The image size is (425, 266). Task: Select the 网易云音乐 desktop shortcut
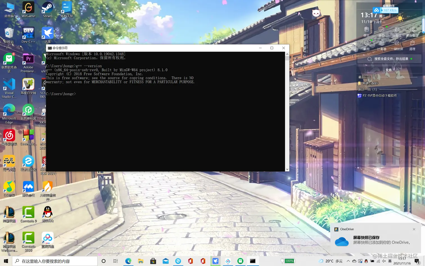tap(9, 138)
